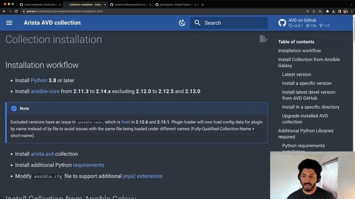
Task: Close the ansible-avd requirements.txt tab
Action: [150, 4]
